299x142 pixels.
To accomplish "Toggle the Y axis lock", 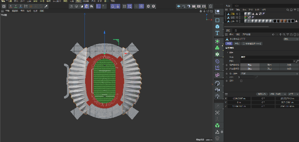I will [16, 6].
